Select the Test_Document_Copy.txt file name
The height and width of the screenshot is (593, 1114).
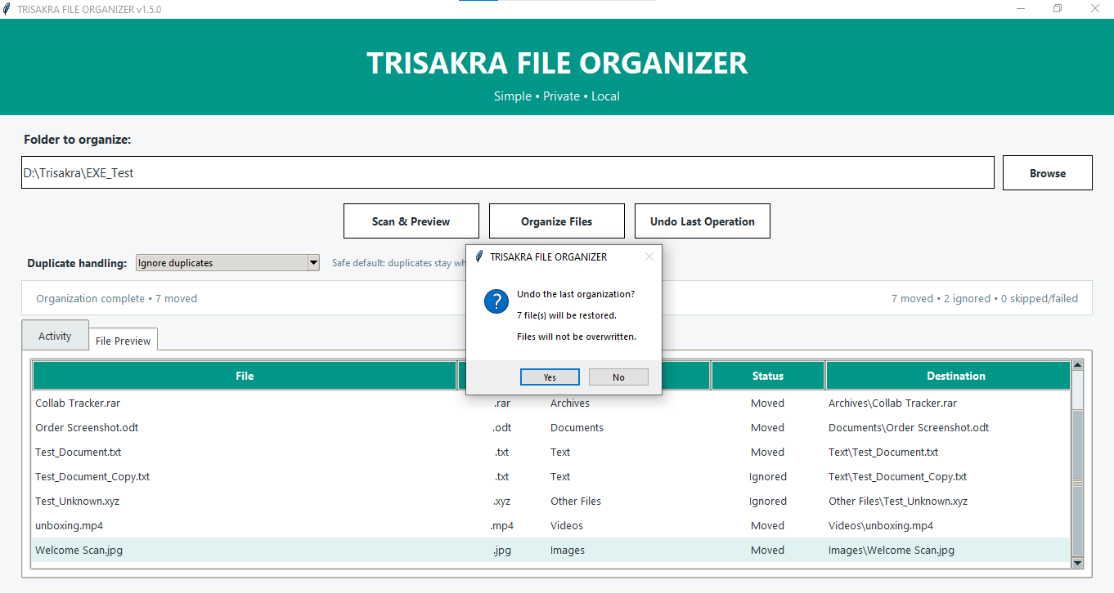tap(92, 476)
